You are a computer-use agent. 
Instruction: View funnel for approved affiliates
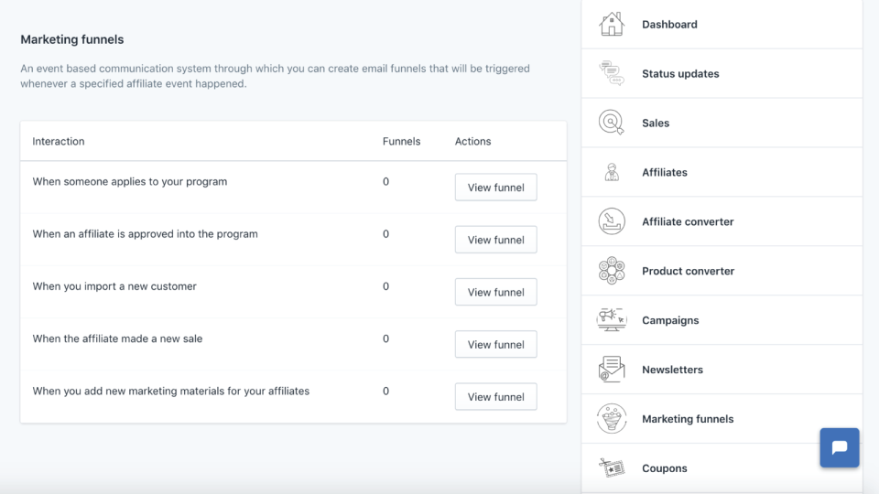(495, 240)
